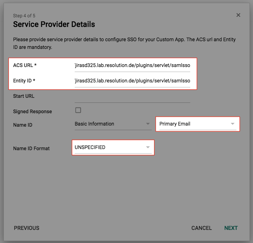Click the Entity ID label text
The height and width of the screenshot is (243, 253).
(x=24, y=80)
